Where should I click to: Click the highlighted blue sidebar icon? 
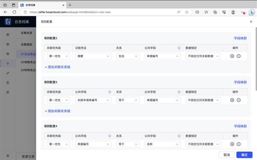8,63
